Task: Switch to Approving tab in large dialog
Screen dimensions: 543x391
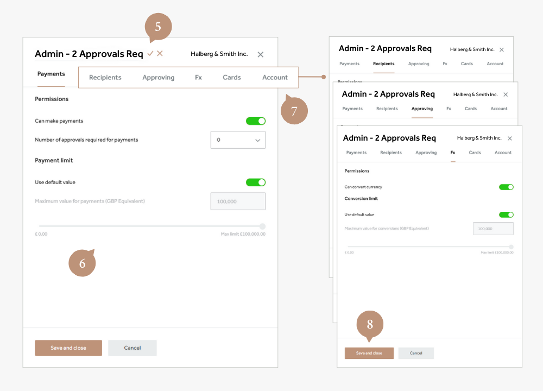Action: click(158, 77)
